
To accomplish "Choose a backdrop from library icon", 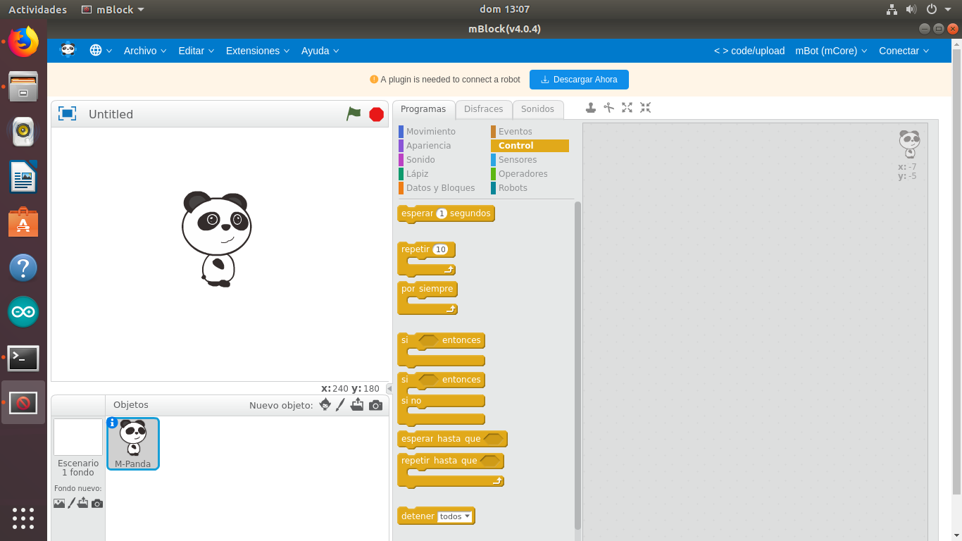I will tap(59, 504).
